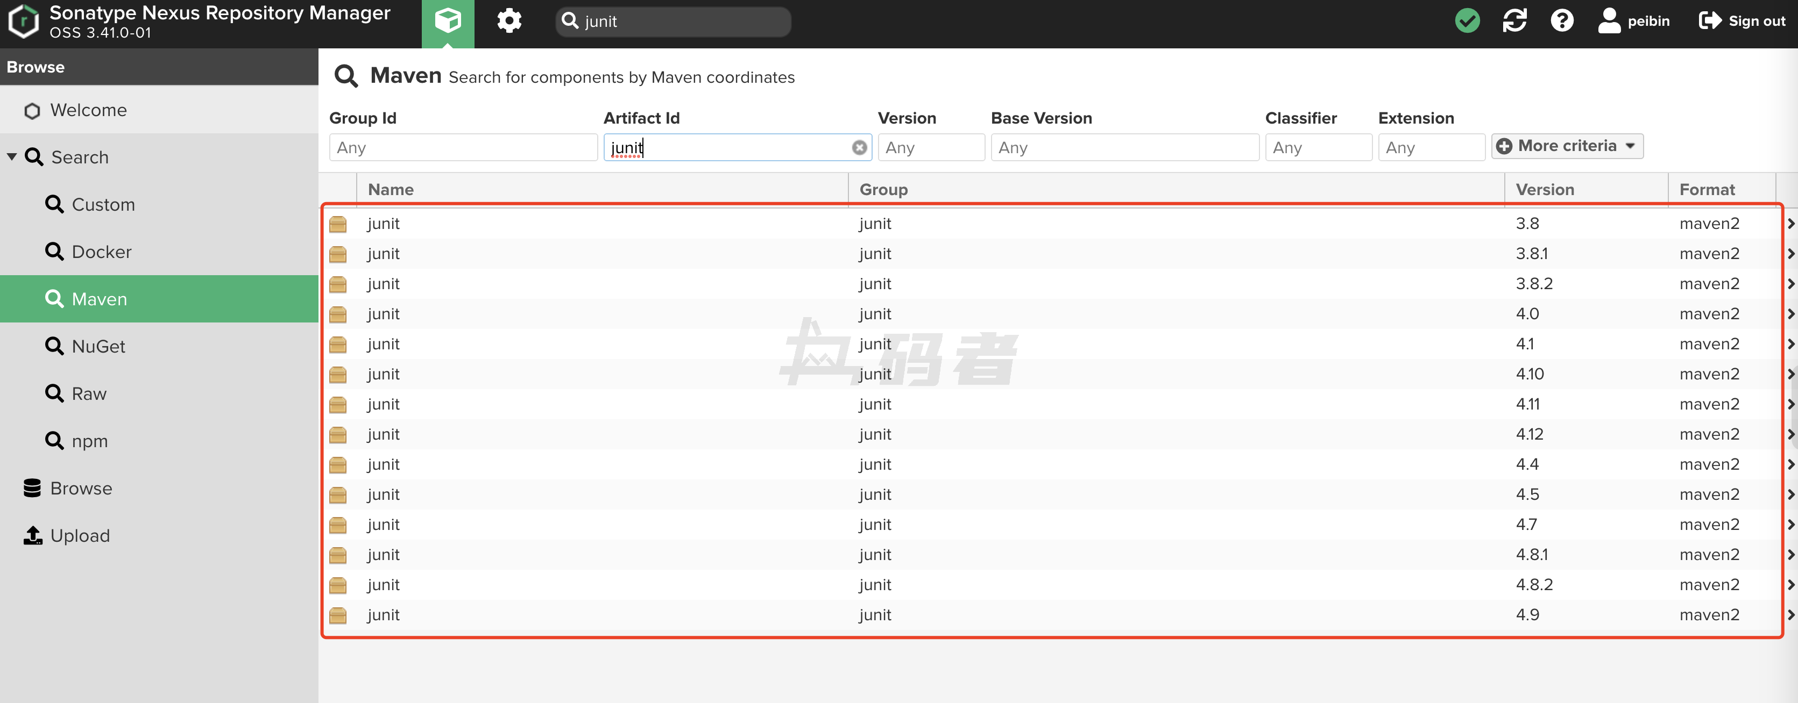Sort by the Version column header
This screenshot has height=703, width=1798.
[1545, 190]
